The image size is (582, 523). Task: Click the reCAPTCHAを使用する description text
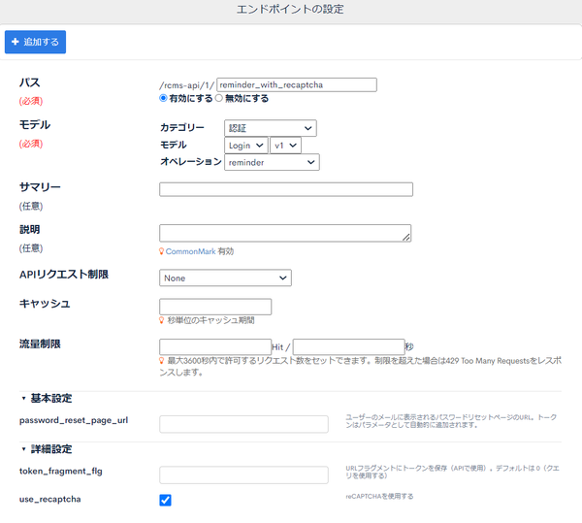[x=379, y=496]
